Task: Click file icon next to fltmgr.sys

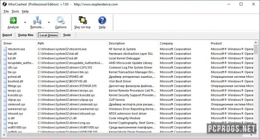Action: coord(5,86)
